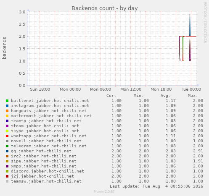Viewport: 209px width, 196px height.
Task: Click the Cur: column header
Action: tap(111, 96)
